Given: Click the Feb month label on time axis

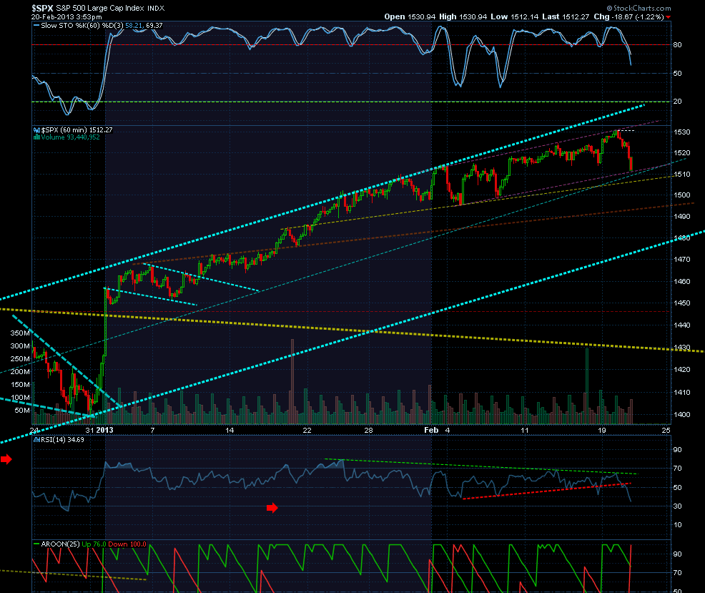Looking at the screenshot, I should click(431, 430).
